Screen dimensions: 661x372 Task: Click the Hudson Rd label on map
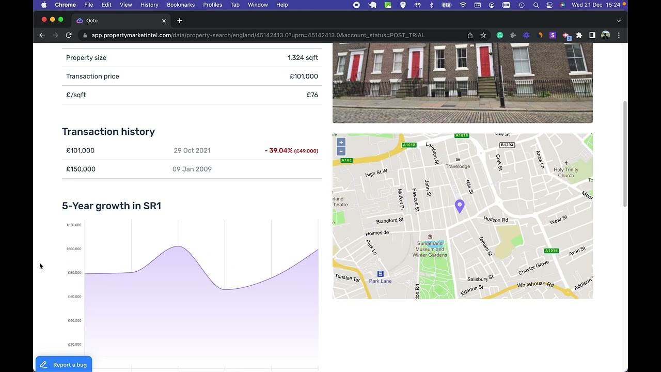(496, 220)
